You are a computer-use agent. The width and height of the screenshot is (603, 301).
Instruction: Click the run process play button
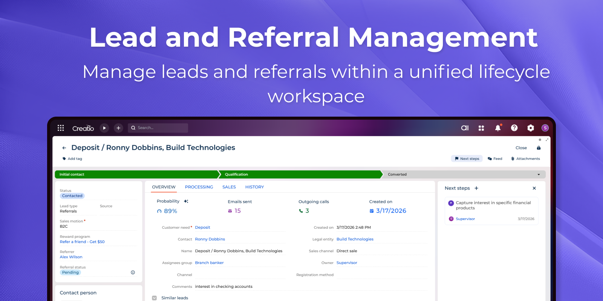(104, 128)
